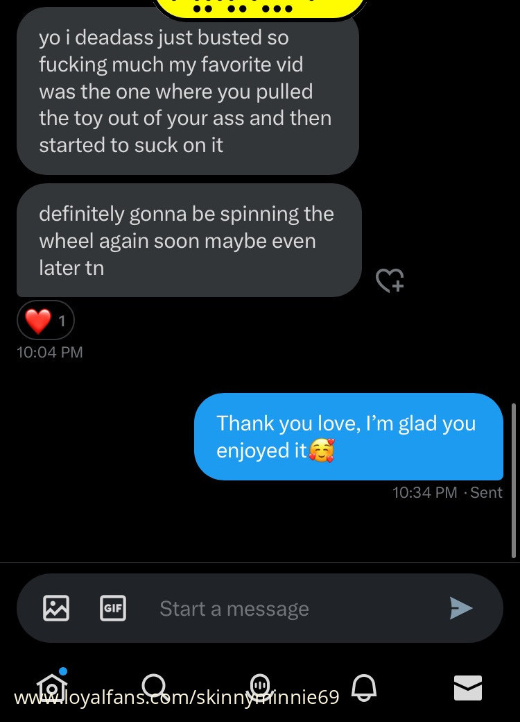Viewport: 520px width, 722px height.
Task: Open the Messages envelope tab
Action: (468, 687)
